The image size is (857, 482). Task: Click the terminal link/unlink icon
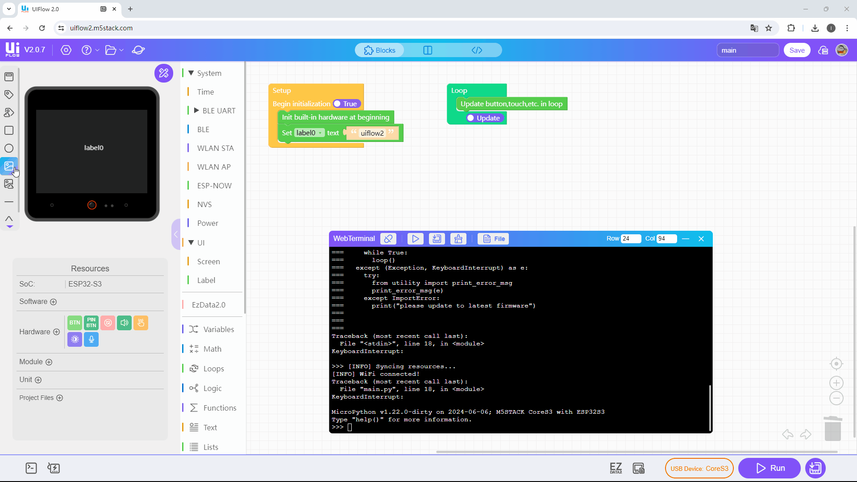tap(388, 239)
